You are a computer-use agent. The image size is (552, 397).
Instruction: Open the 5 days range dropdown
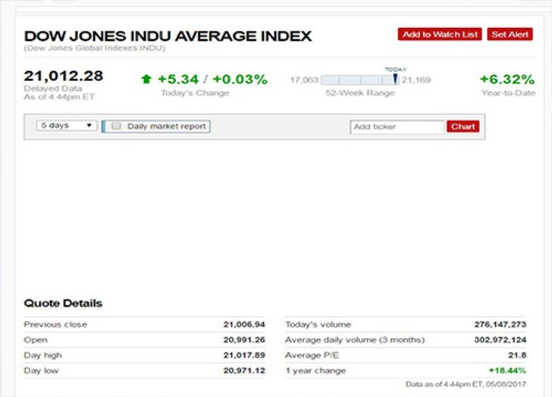(x=67, y=126)
